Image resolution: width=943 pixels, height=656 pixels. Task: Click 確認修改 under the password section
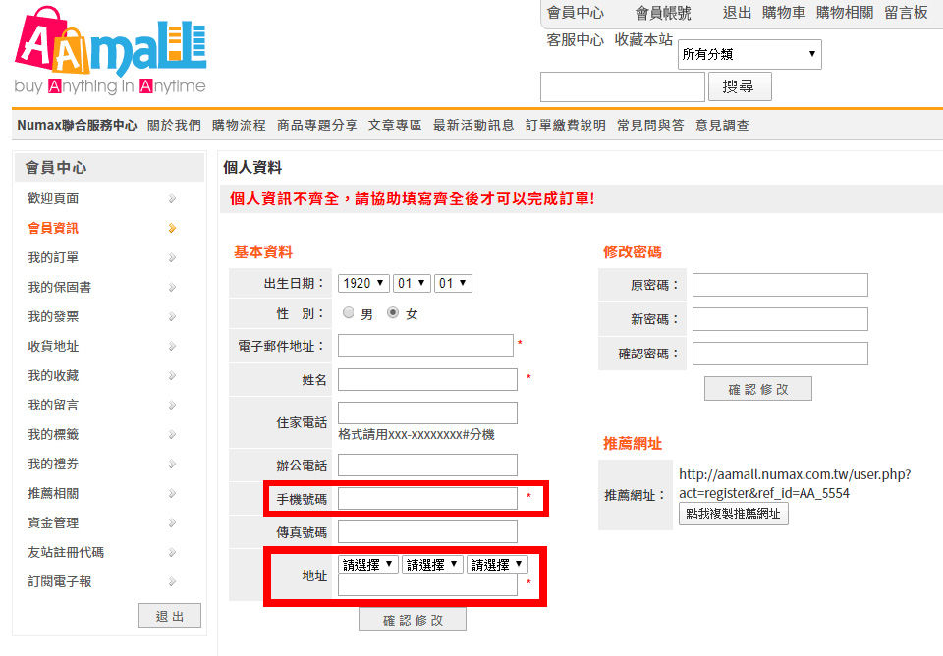(x=758, y=389)
